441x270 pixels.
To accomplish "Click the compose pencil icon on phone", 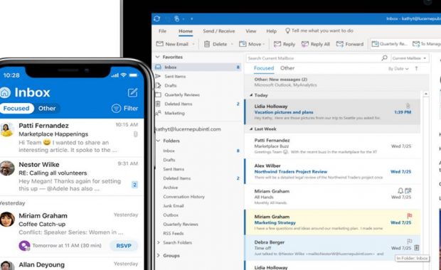I will pyautogui.click(x=132, y=92).
